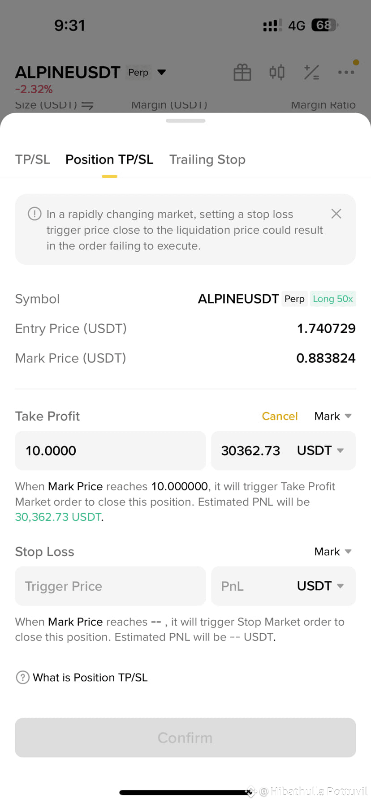Viewport: 371px width, 803px height.
Task: Tap the warning info exclamation icon
Action: (35, 214)
